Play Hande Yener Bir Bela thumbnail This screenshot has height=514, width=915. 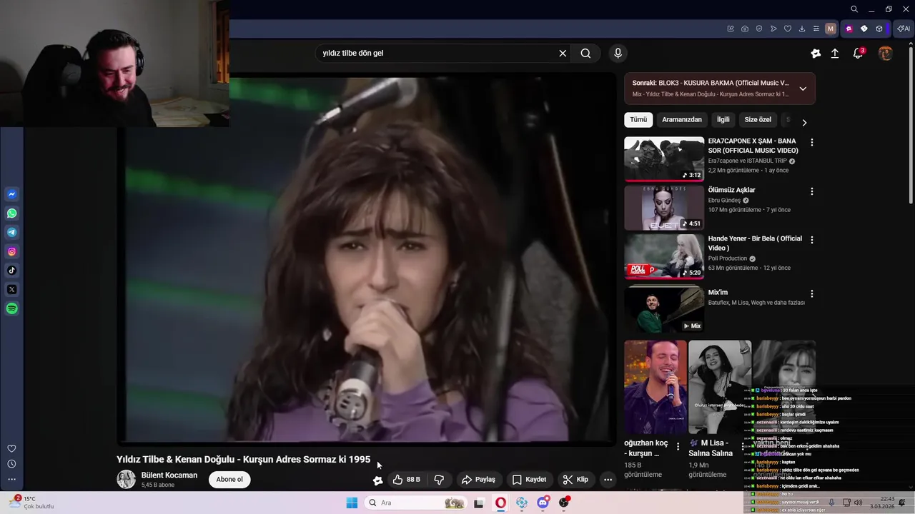(664, 256)
